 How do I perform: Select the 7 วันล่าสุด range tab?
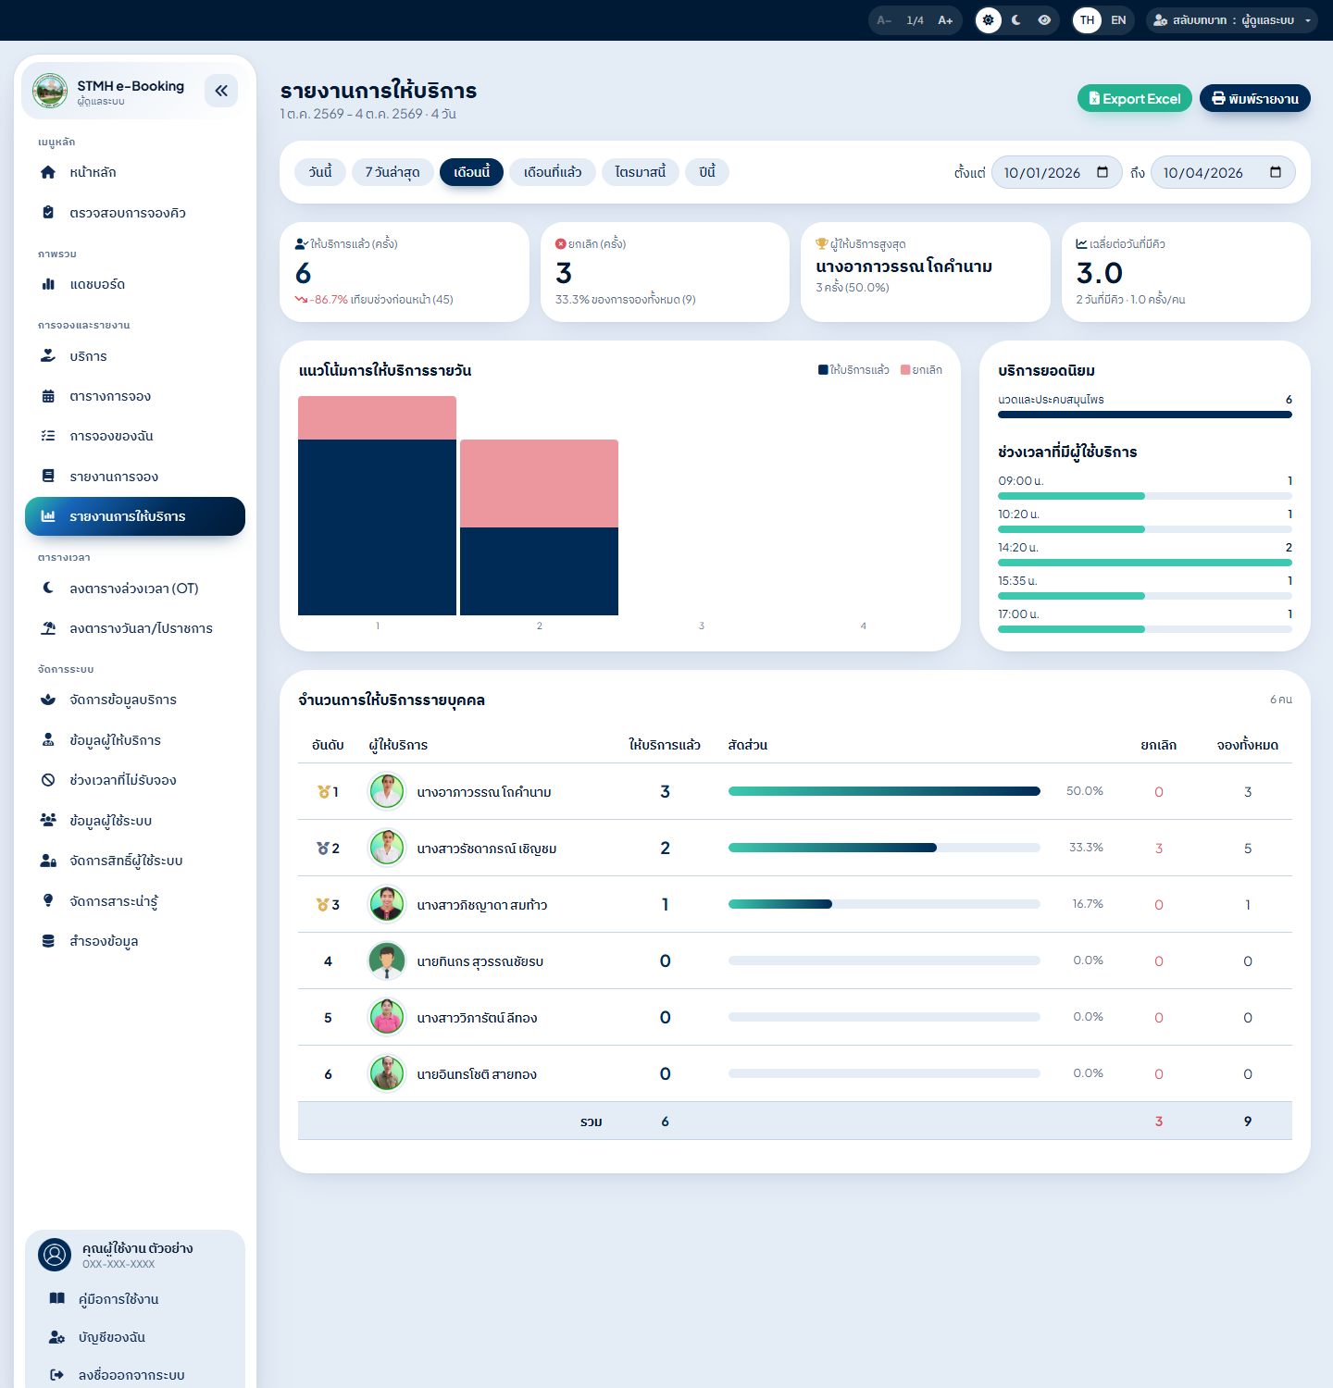pyautogui.click(x=392, y=172)
